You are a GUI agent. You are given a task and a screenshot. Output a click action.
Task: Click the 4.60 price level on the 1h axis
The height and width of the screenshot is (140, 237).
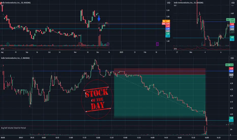(x=232, y=13)
